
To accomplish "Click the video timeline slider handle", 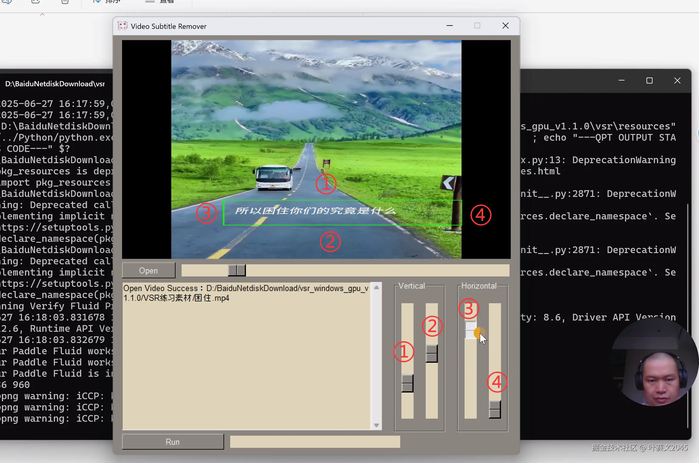I will coord(237,270).
